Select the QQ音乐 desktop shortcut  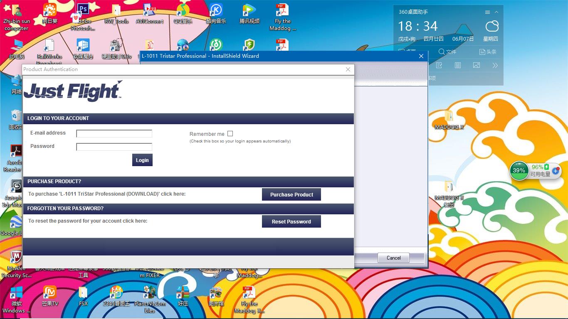click(183, 14)
